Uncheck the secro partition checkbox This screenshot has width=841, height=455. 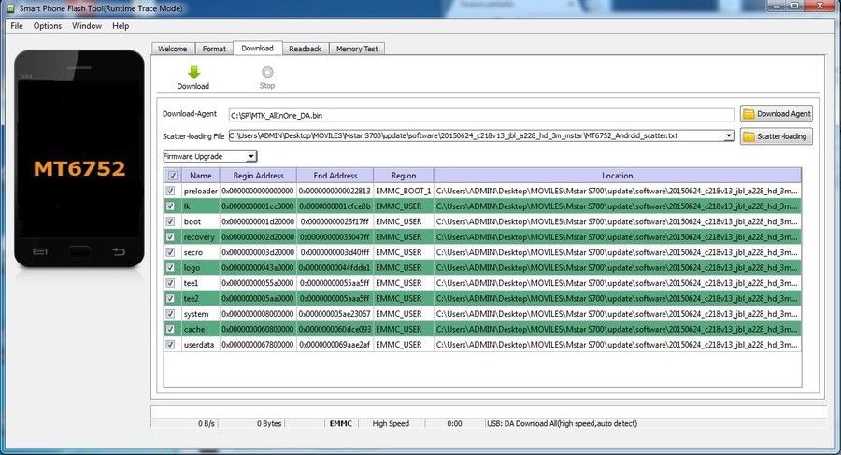coord(171,252)
